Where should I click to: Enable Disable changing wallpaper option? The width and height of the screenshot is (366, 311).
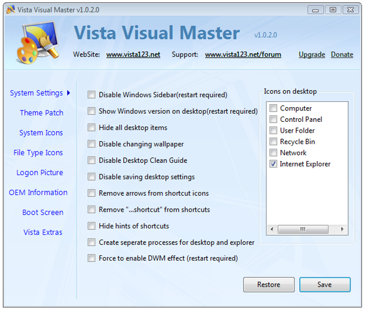coord(91,144)
